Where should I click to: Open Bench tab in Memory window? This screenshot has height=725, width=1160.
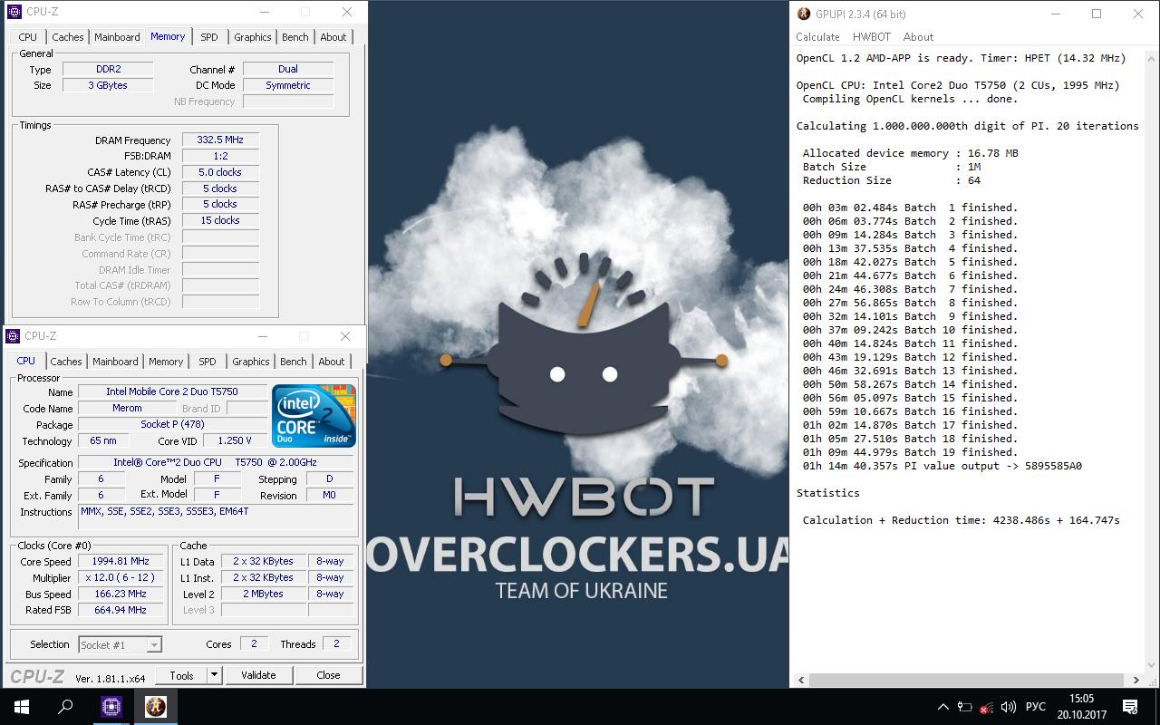(295, 37)
